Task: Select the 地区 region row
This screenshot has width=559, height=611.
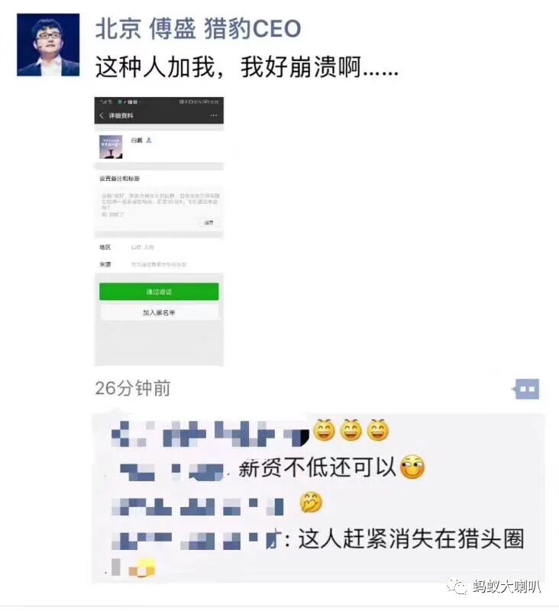Action: pyautogui.click(x=159, y=247)
